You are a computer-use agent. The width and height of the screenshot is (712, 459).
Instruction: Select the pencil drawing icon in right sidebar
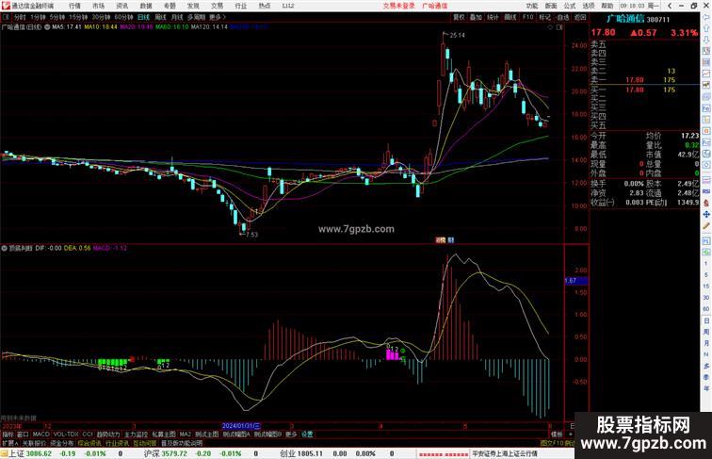pos(706,226)
